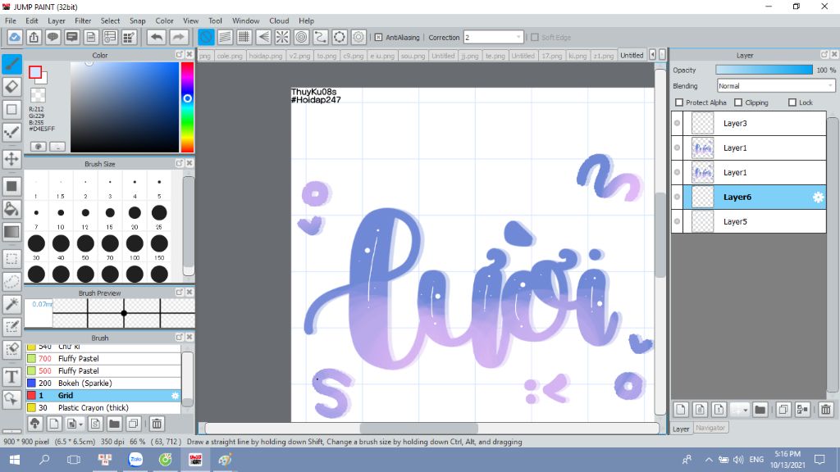This screenshot has width=840, height=472.
Task: Toggle the Soft Edge checkbox
Action: coord(535,38)
